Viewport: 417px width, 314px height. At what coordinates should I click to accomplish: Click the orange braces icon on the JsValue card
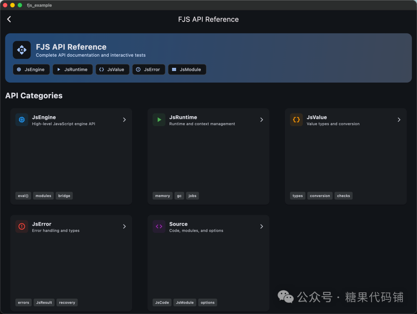coord(296,120)
